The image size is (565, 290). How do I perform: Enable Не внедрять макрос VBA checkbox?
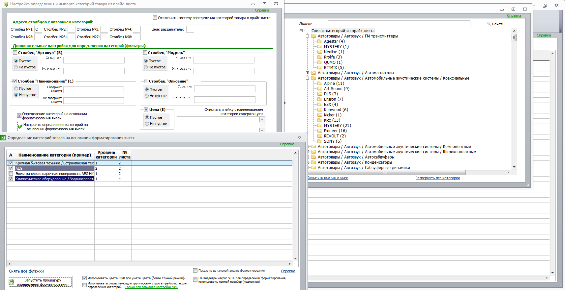[x=195, y=280]
